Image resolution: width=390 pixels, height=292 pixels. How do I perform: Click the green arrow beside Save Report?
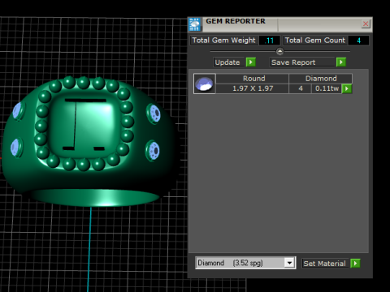[341, 62]
